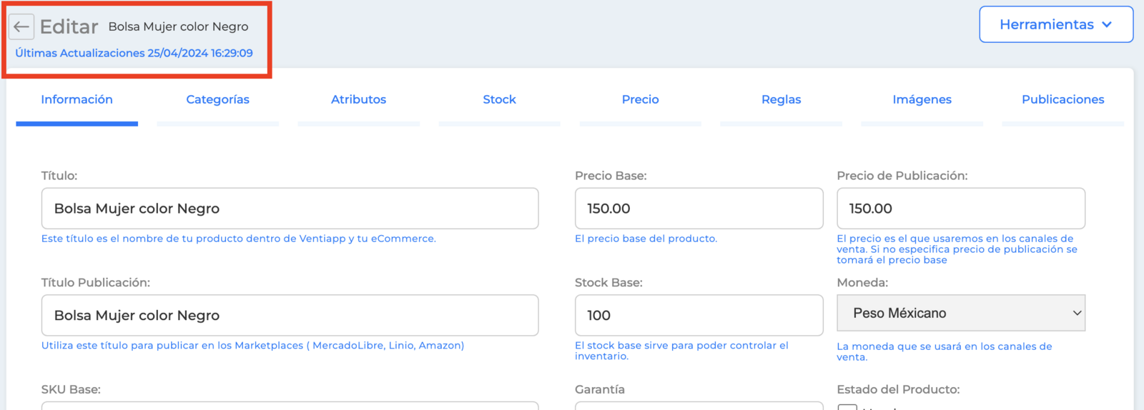Switch to the Reglas tab
Image resolution: width=1144 pixels, height=410 pixels.
[x=781, y=99]
